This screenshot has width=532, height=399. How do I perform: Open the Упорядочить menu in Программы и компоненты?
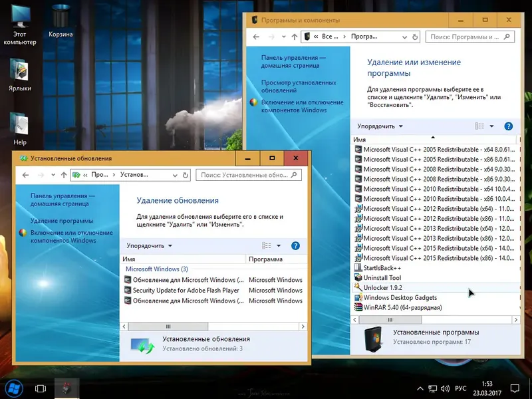pos(380,126)
